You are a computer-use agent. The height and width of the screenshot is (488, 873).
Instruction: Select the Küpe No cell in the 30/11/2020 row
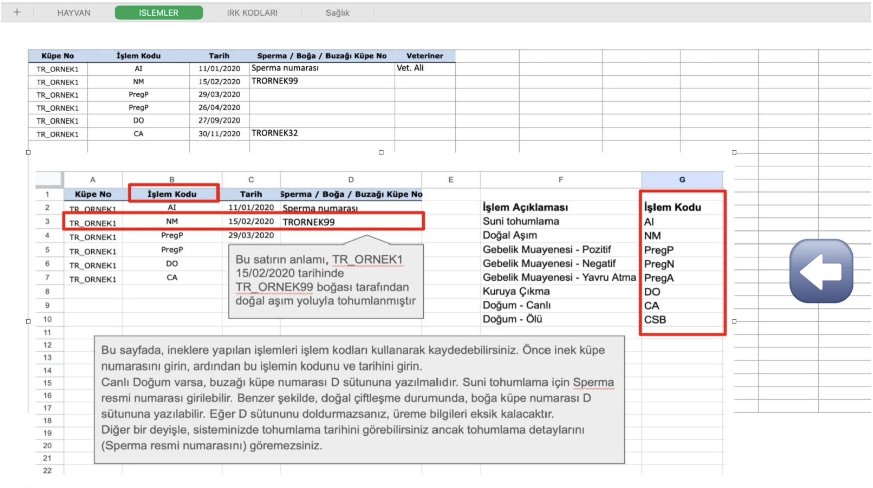pos(58,134)
